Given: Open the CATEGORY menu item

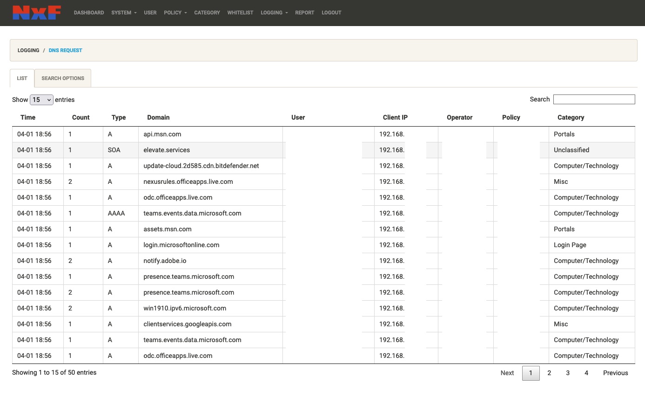Looking at the screenshot, I should pyautogui.click(x=207, y=13).
